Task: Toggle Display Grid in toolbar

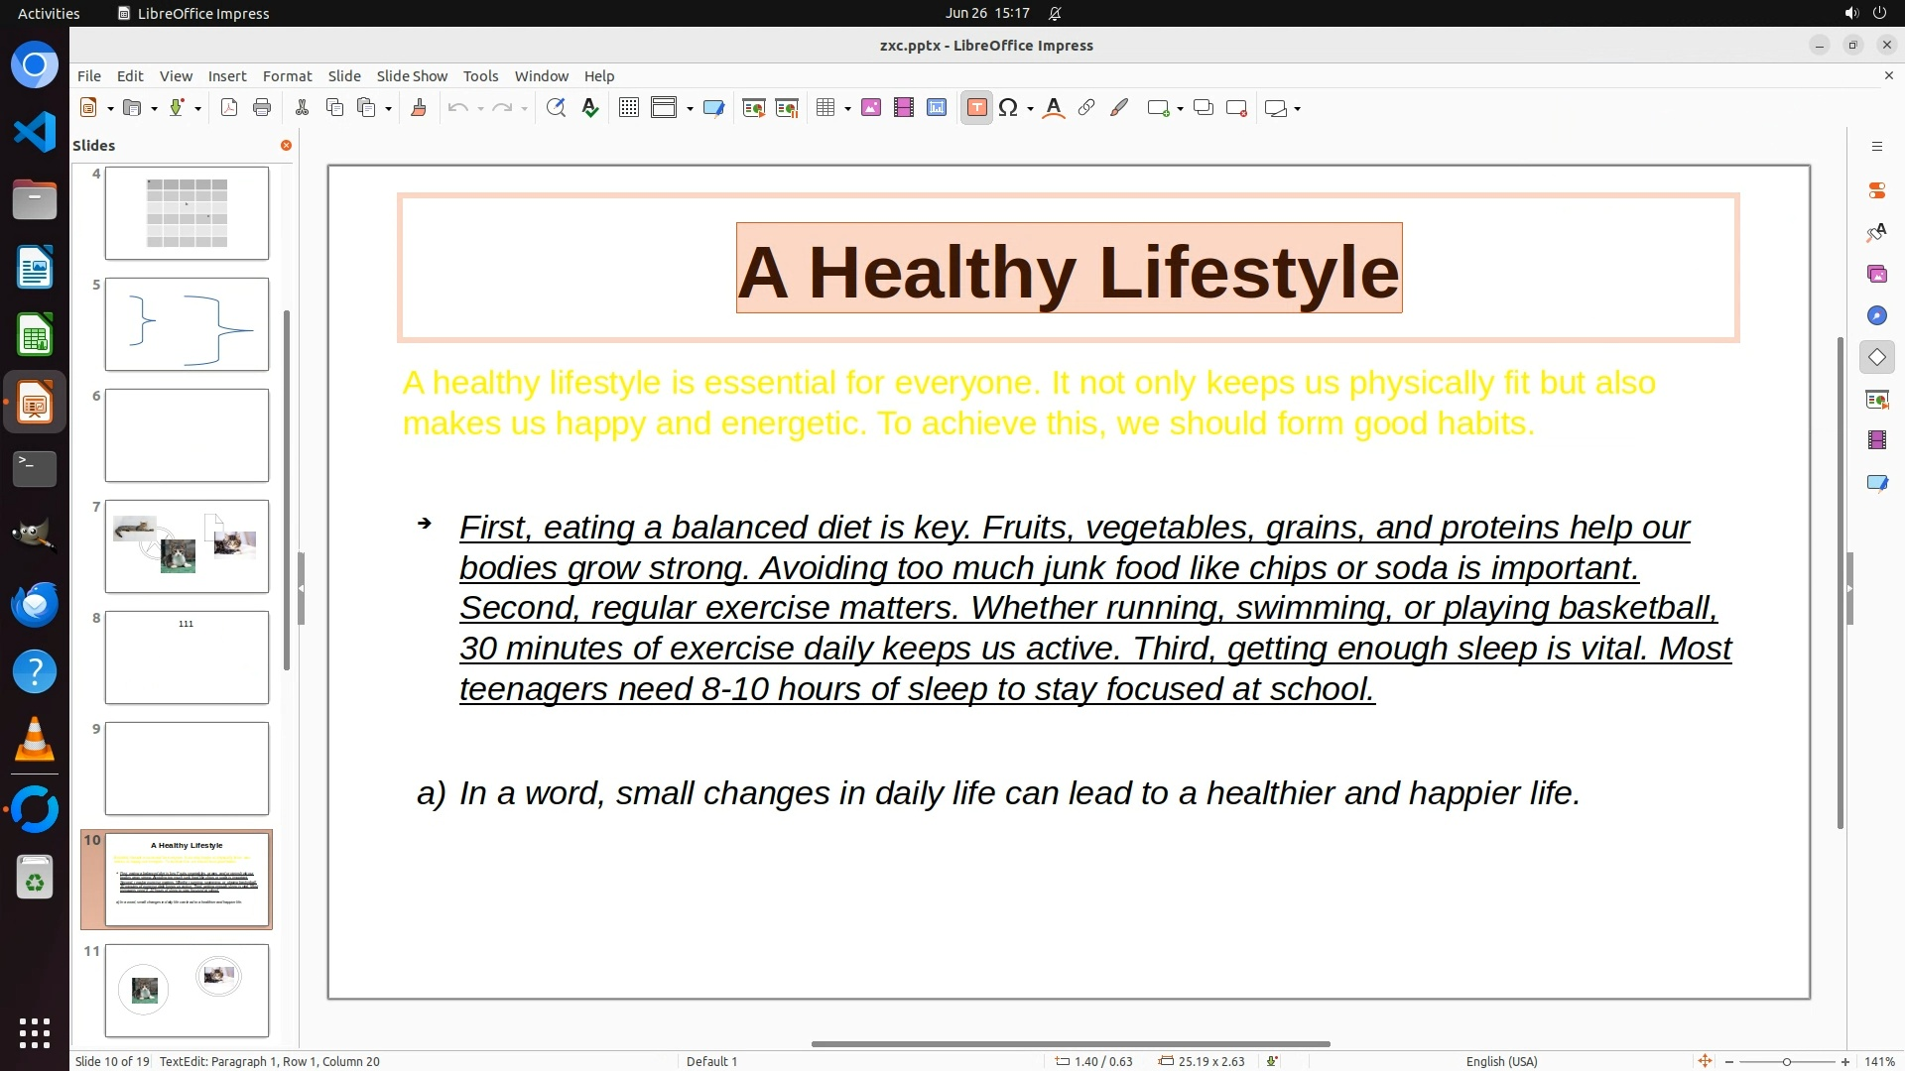Action: pyautogui.click(x=628, y=108)
